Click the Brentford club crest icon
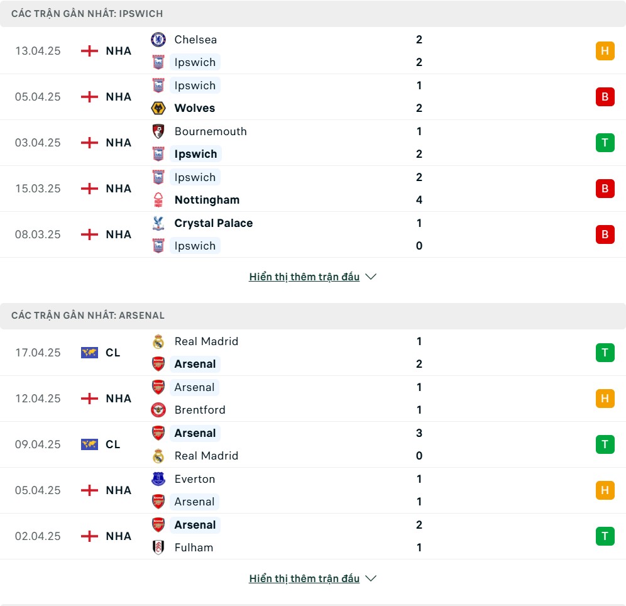This screenshot has width=626, height=606. tap(158, 410)
